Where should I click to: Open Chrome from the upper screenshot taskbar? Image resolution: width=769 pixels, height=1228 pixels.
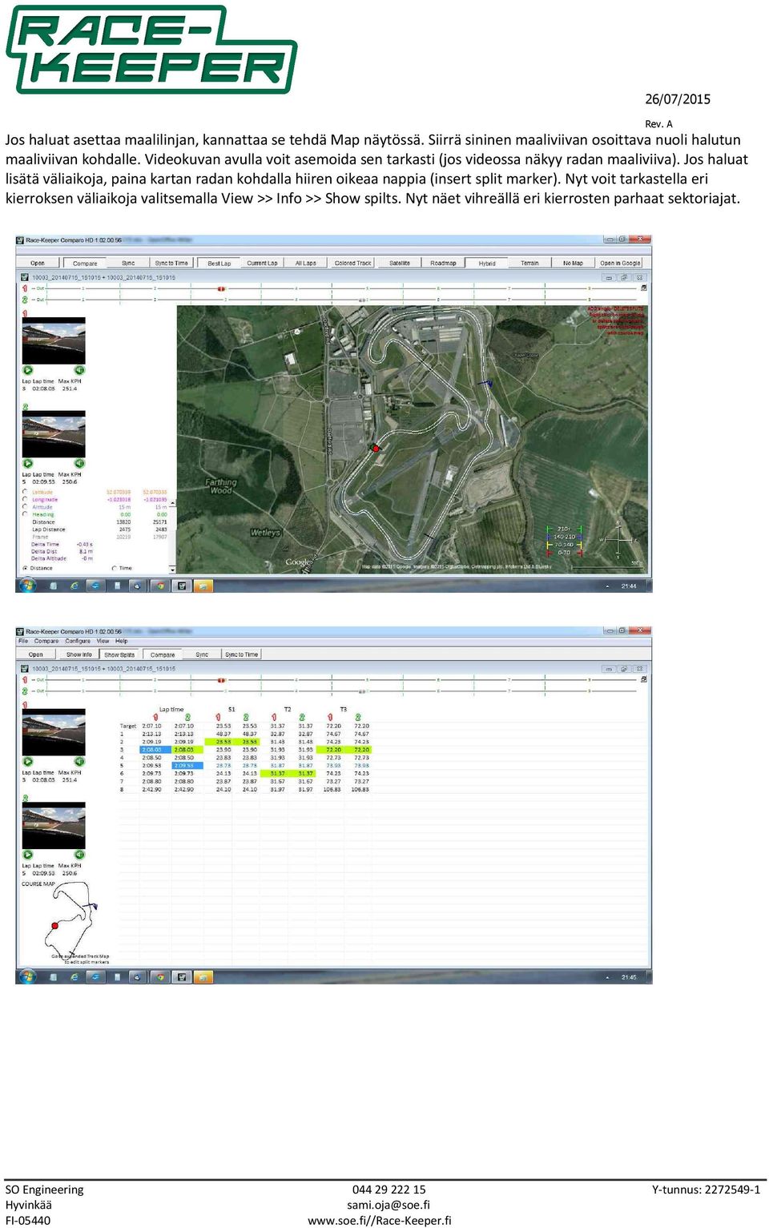point(160,586)
